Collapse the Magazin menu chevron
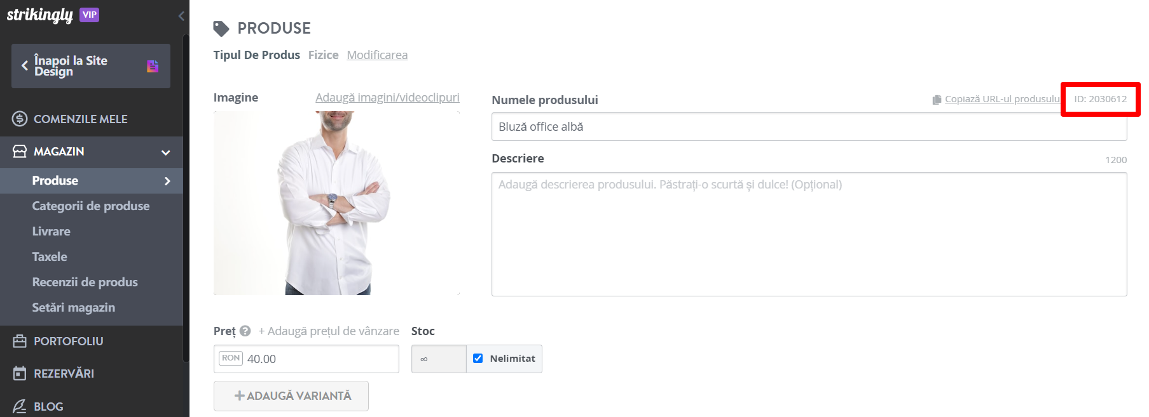Screen dimensions: 1149x417 166,152
